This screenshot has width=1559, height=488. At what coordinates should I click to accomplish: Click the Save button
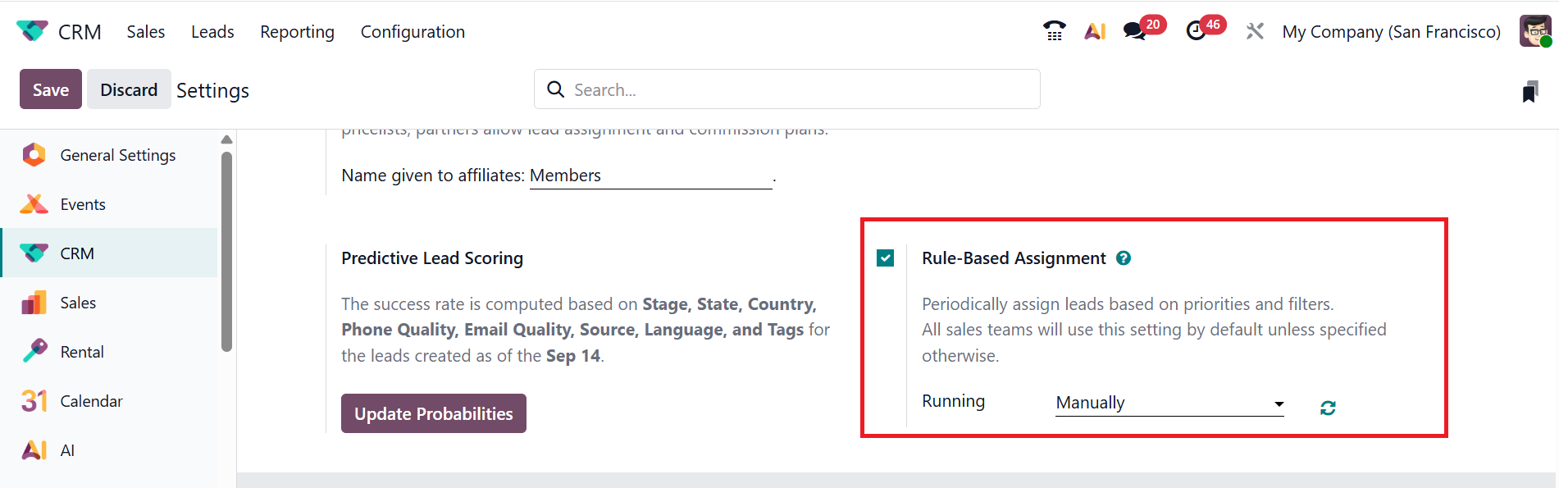pos(50,89)
